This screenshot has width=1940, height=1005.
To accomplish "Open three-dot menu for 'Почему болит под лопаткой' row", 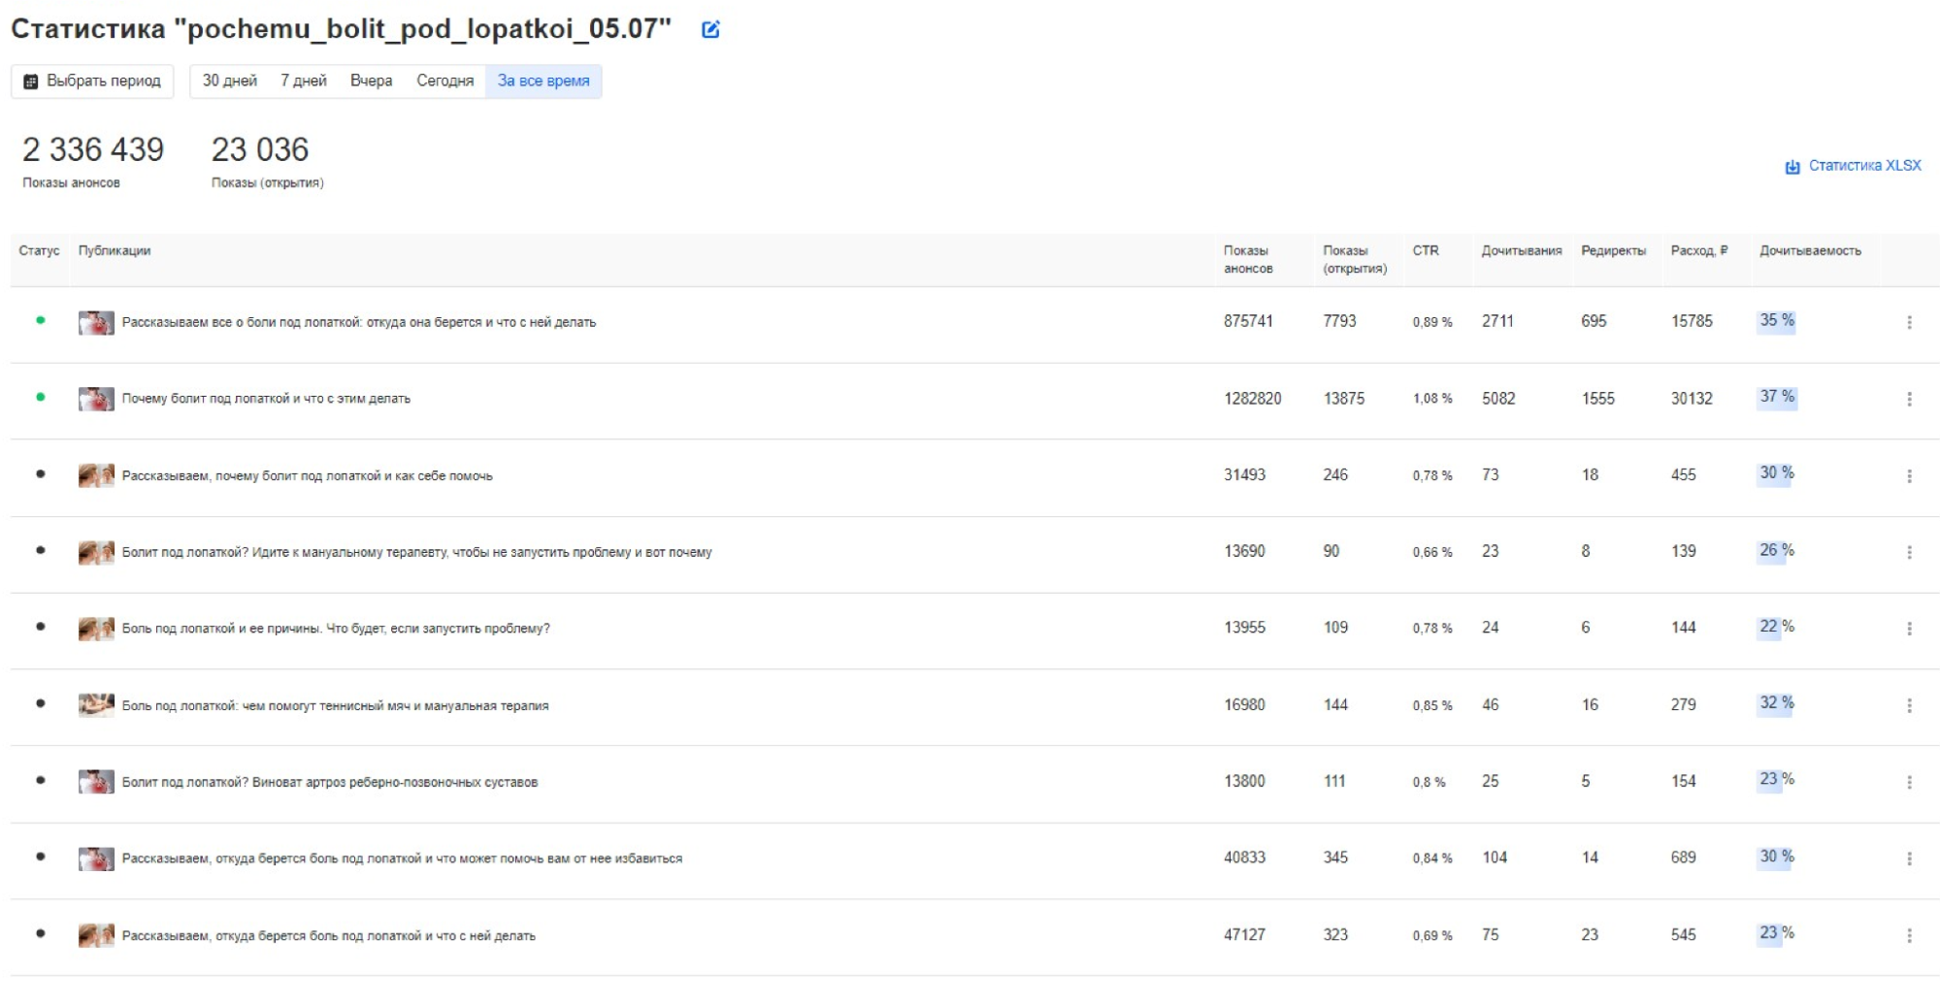I will pyautogui.click(x=1908, y=399).
